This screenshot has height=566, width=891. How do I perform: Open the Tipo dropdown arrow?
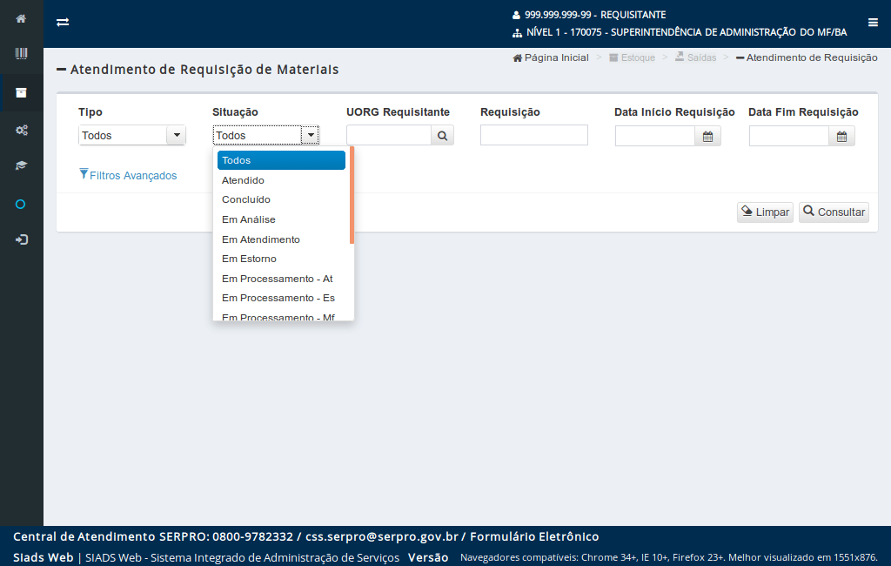pos(176,135)
